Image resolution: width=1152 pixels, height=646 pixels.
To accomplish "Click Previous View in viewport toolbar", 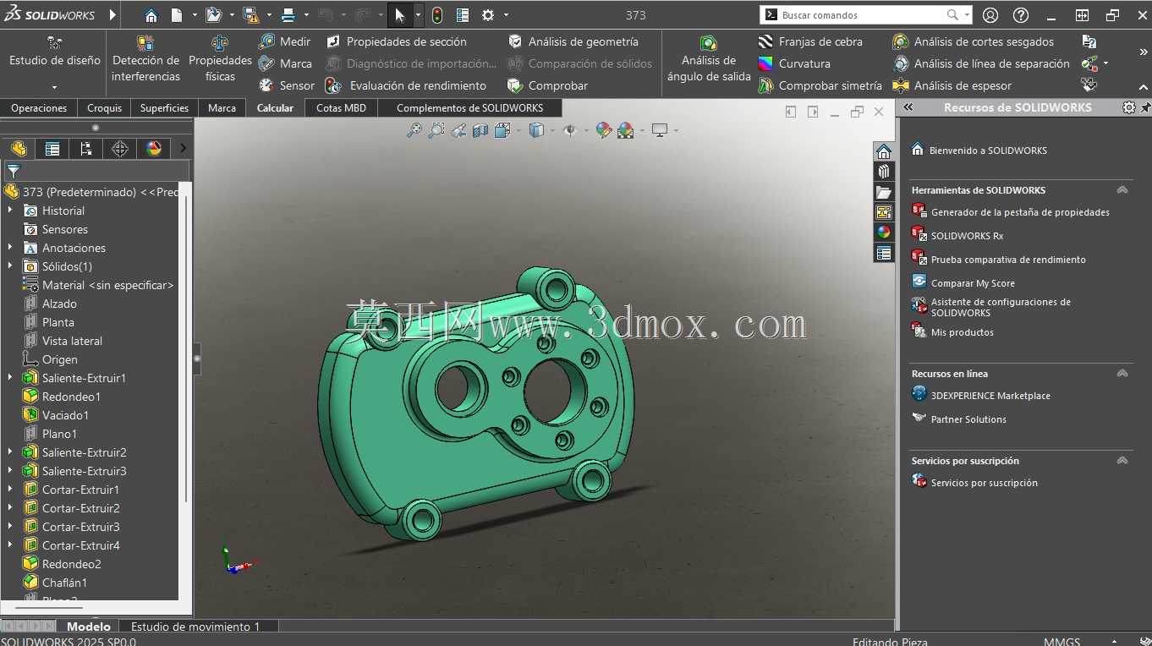I will (x=458, y=130).
